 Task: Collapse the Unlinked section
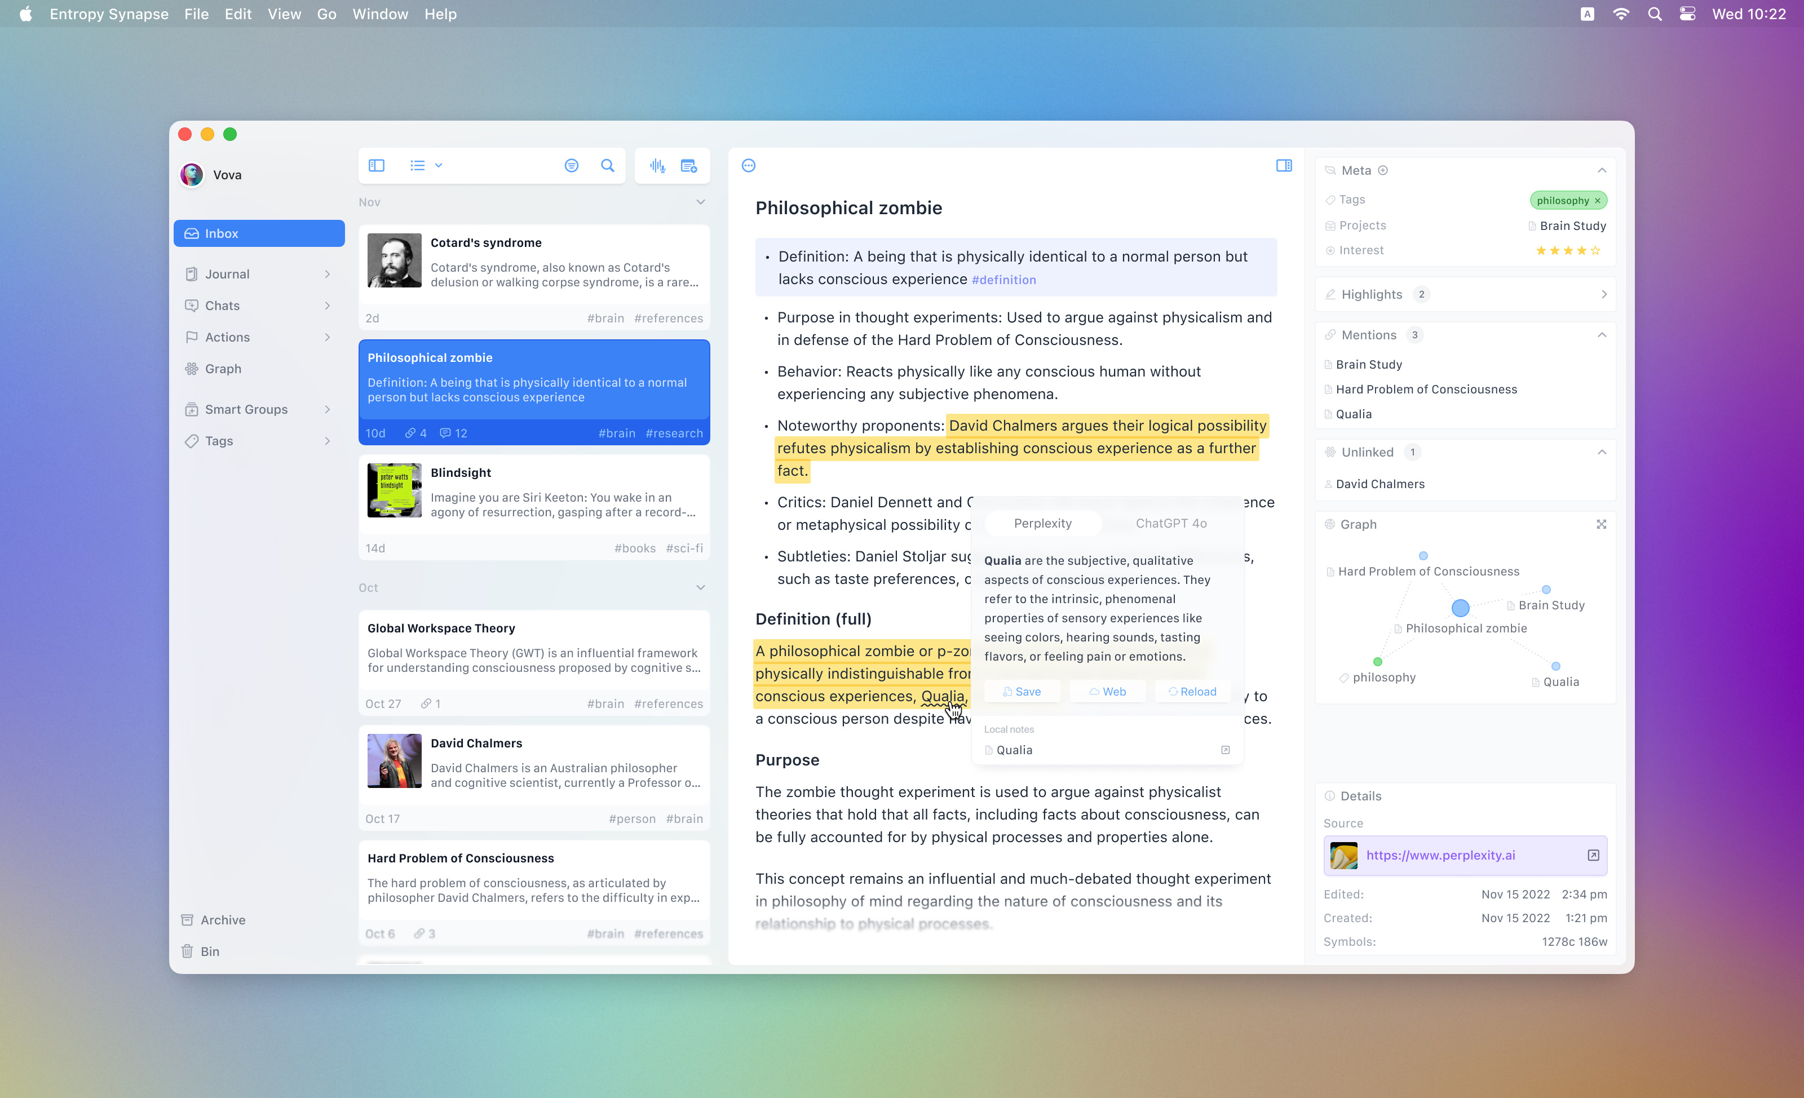[1603, 453]
